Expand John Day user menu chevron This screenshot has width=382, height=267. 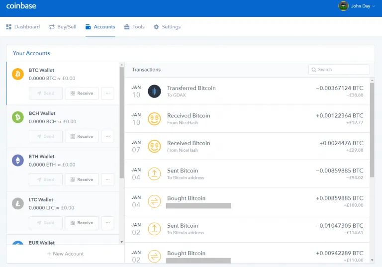click(374, 6)
